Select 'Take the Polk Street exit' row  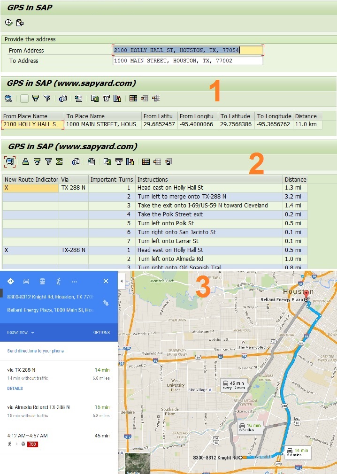point(155,214)
